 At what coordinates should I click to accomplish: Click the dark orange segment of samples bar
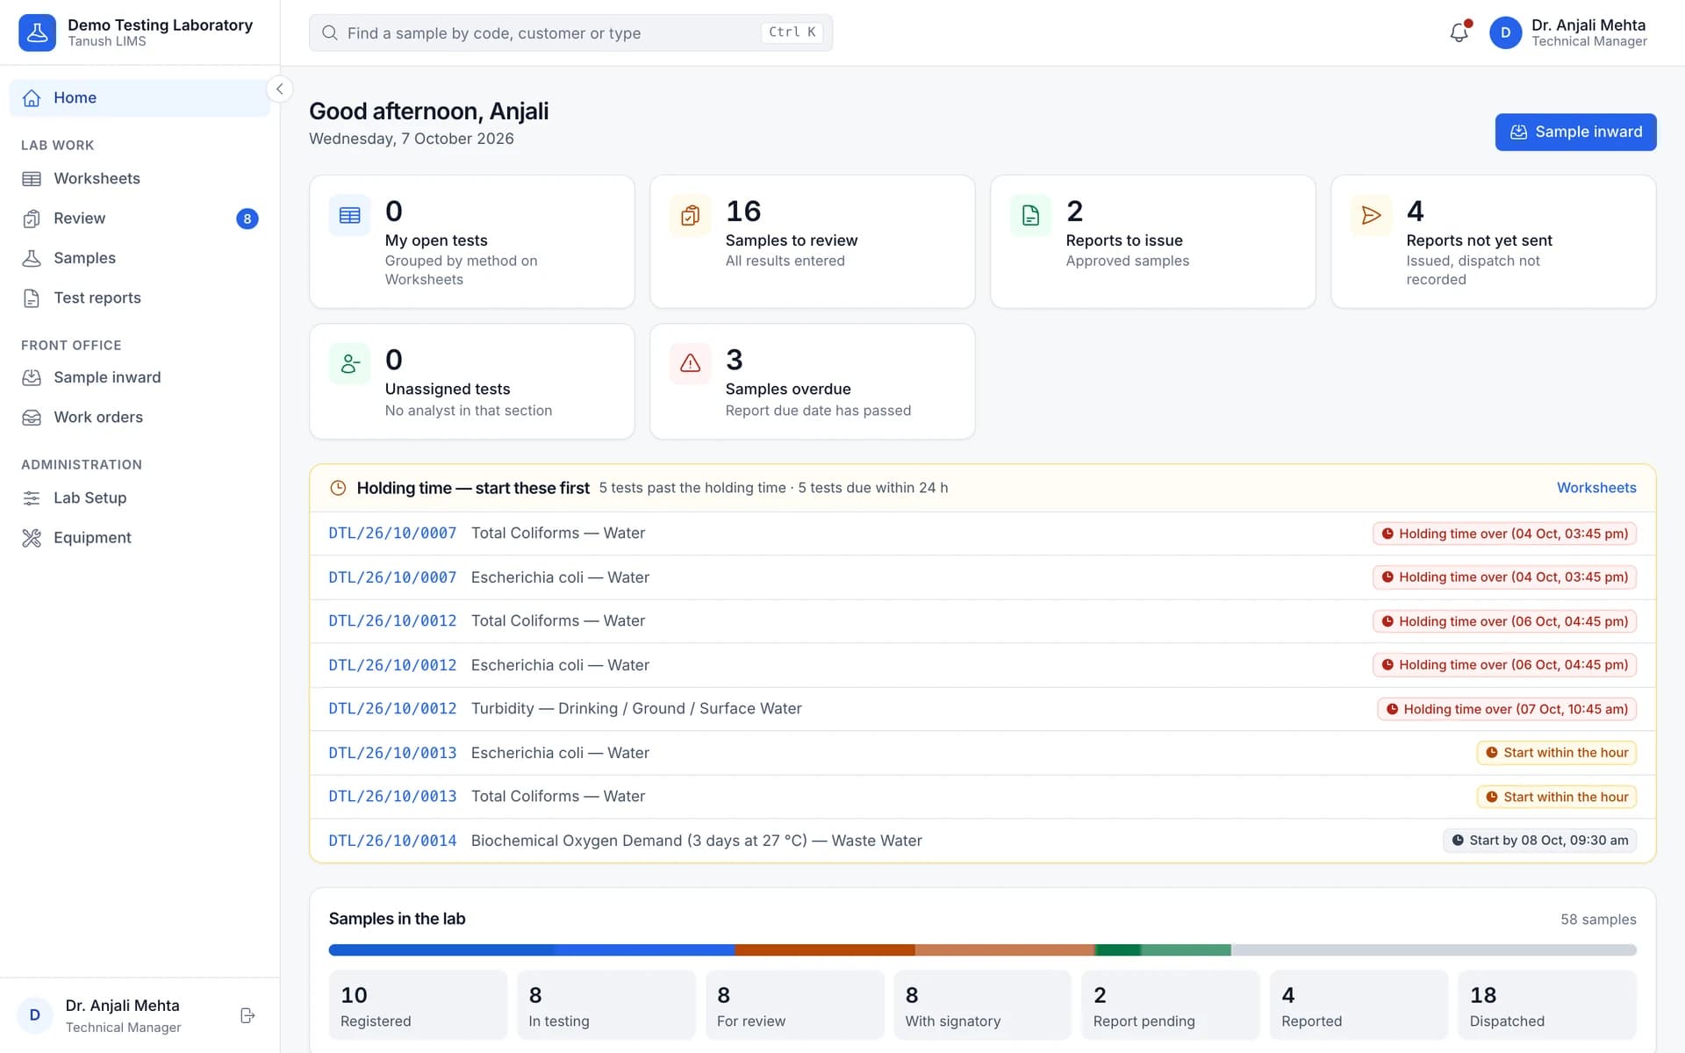(x=825, y=949)
